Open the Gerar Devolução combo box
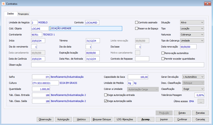Image resolution: width=213 pixels, height=125 pixels. [x=193, y=77]
